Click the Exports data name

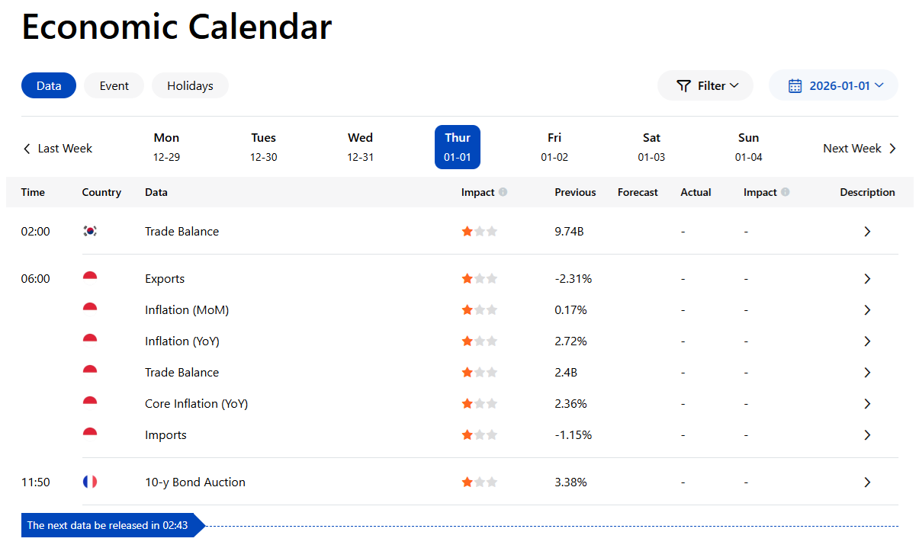coord(165,278)
